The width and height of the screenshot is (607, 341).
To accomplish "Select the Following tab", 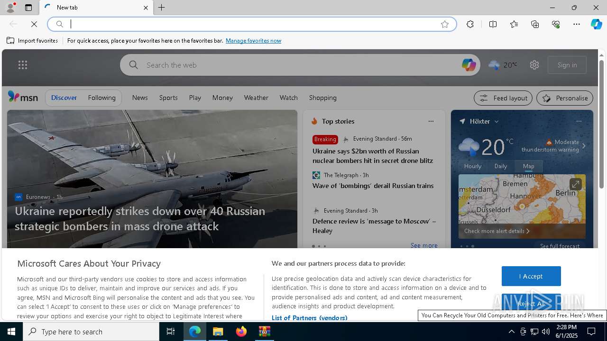I will coord(102,98).
